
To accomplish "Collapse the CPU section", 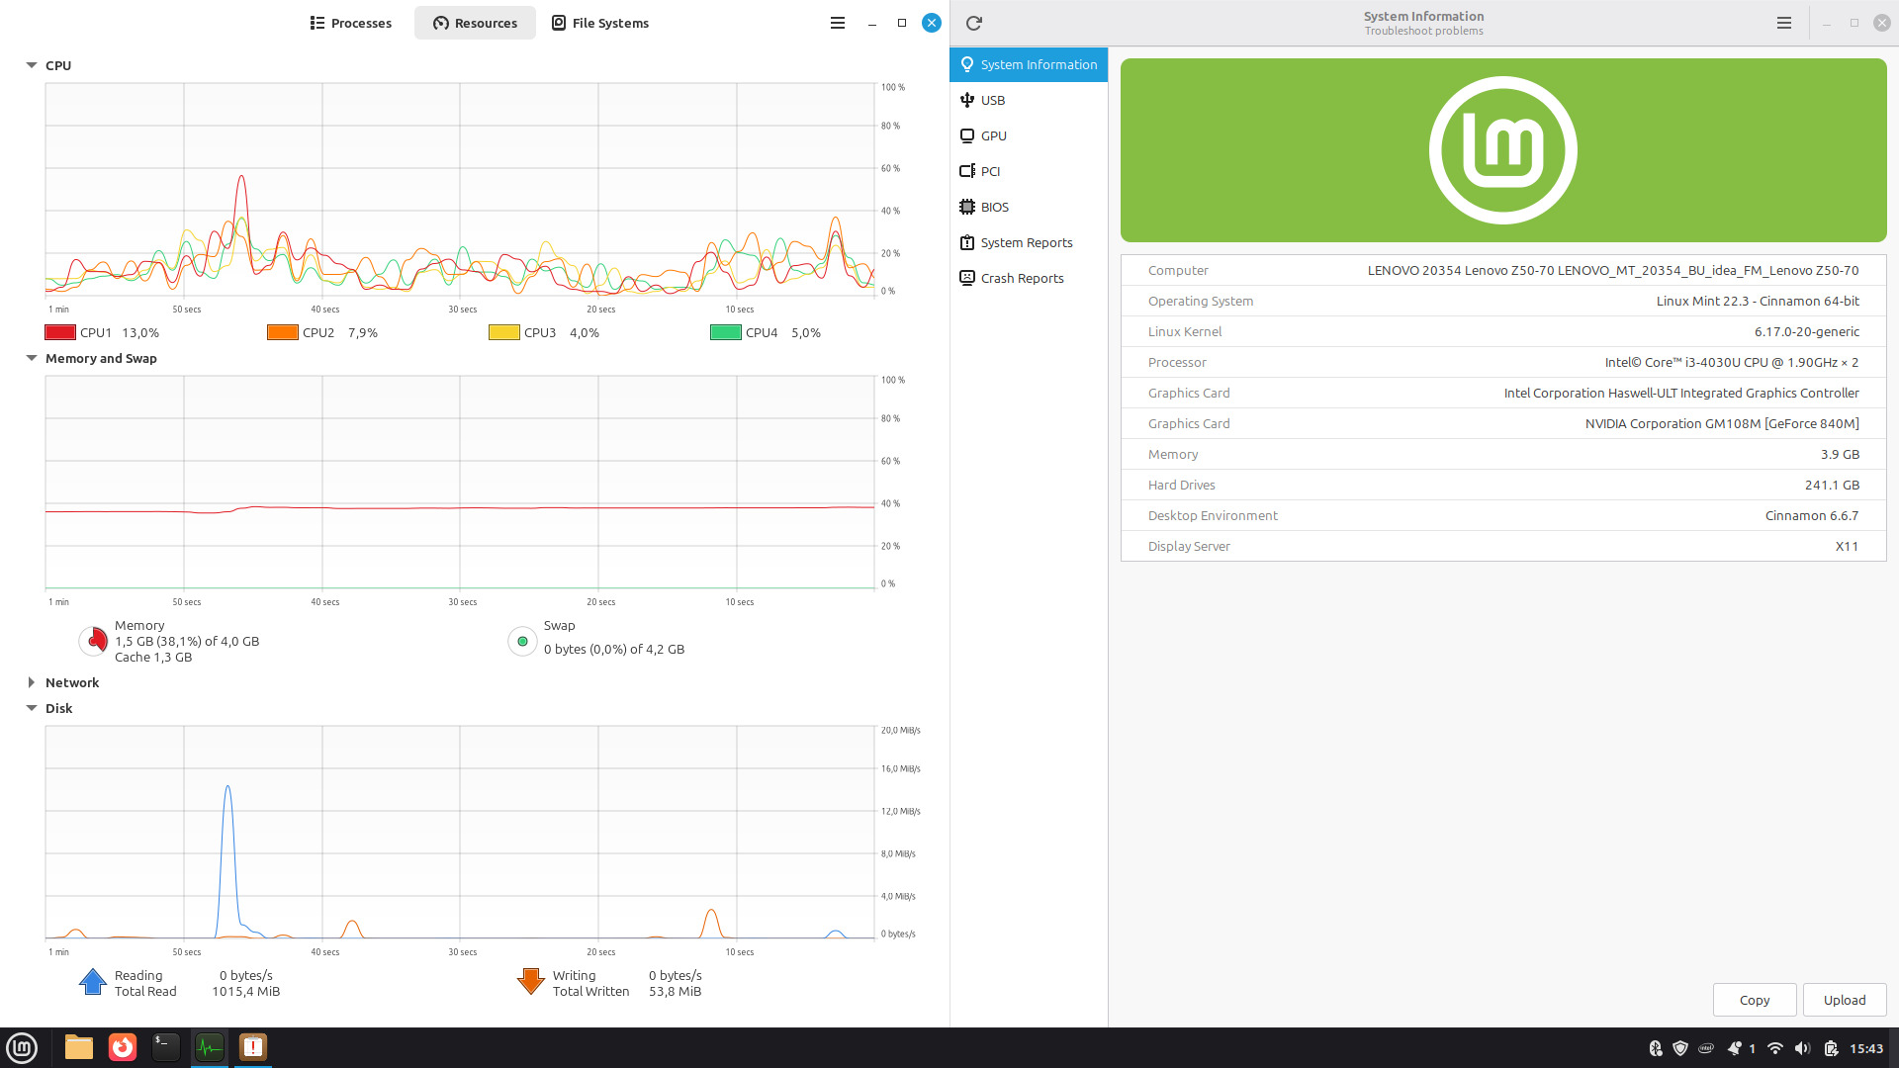I will coord(32,65).
